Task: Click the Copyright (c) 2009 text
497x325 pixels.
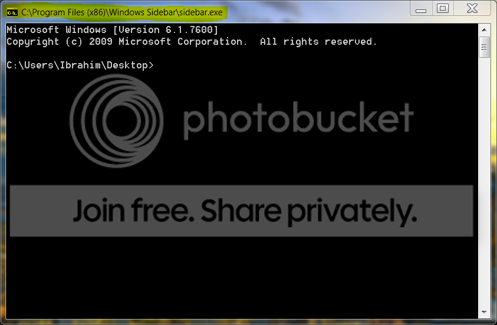Action: pos(60,41)
